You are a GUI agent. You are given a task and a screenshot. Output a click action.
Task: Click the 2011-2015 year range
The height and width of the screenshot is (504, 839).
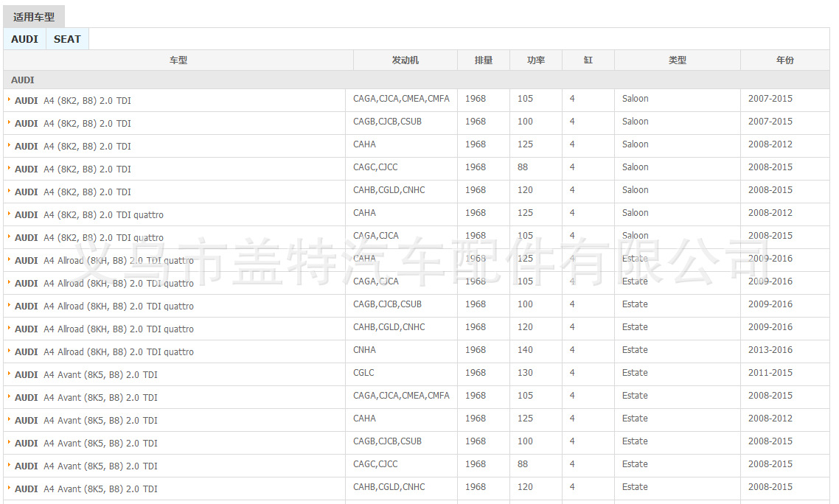(770, 373)
